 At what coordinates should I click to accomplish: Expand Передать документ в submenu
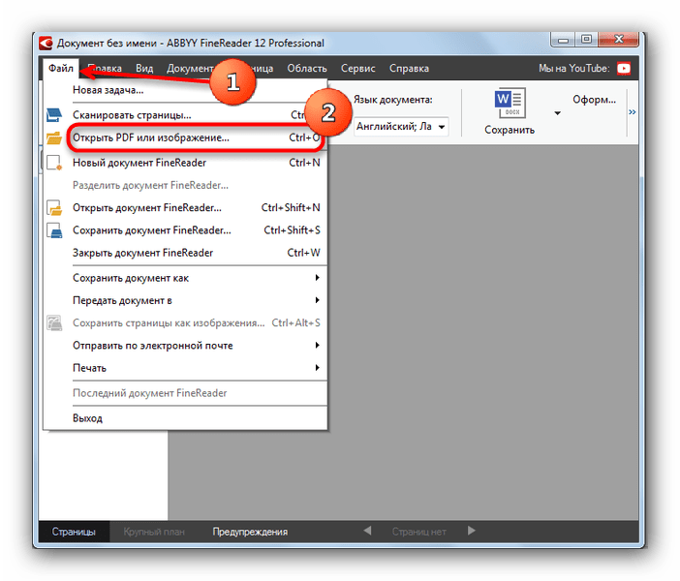(x=317, y=300)
